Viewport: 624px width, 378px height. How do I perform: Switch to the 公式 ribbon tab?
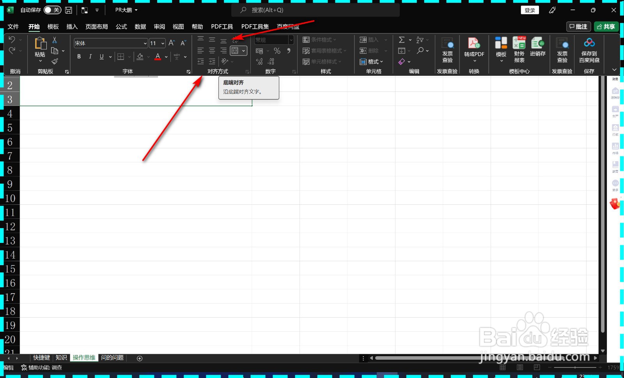(121, 26)
